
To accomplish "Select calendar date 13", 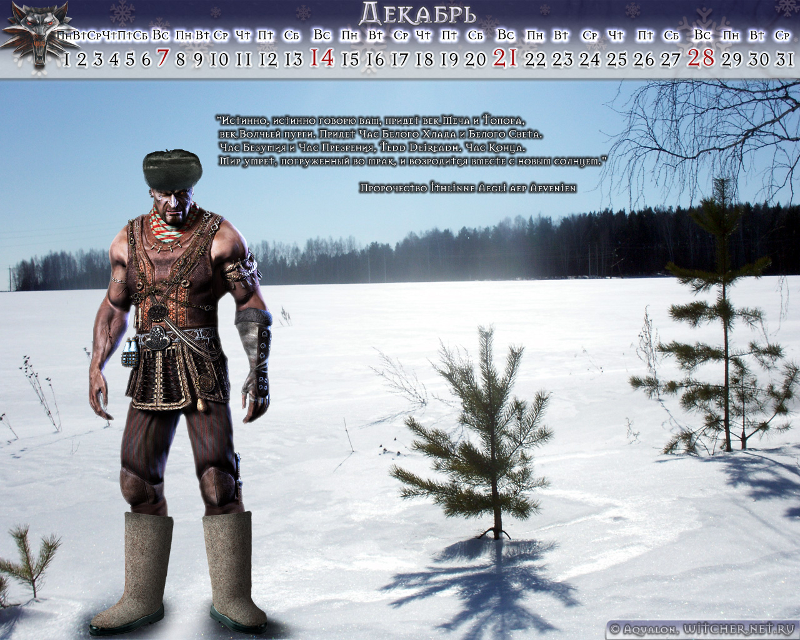I will tap(293, 59).
